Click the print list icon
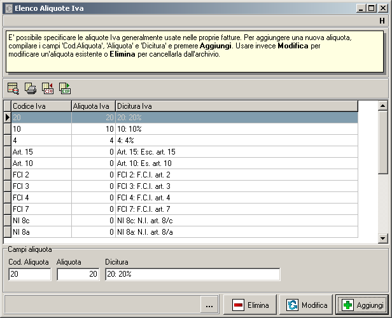 pos(31,88)
